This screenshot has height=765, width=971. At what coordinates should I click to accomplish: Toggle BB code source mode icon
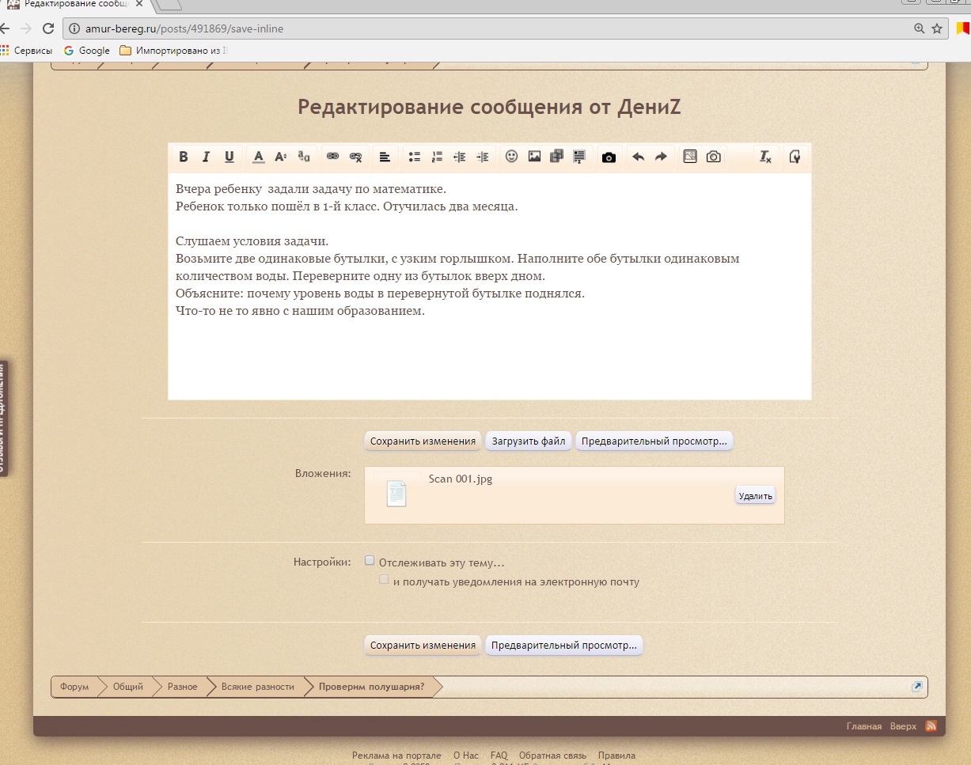pos(795,157)
